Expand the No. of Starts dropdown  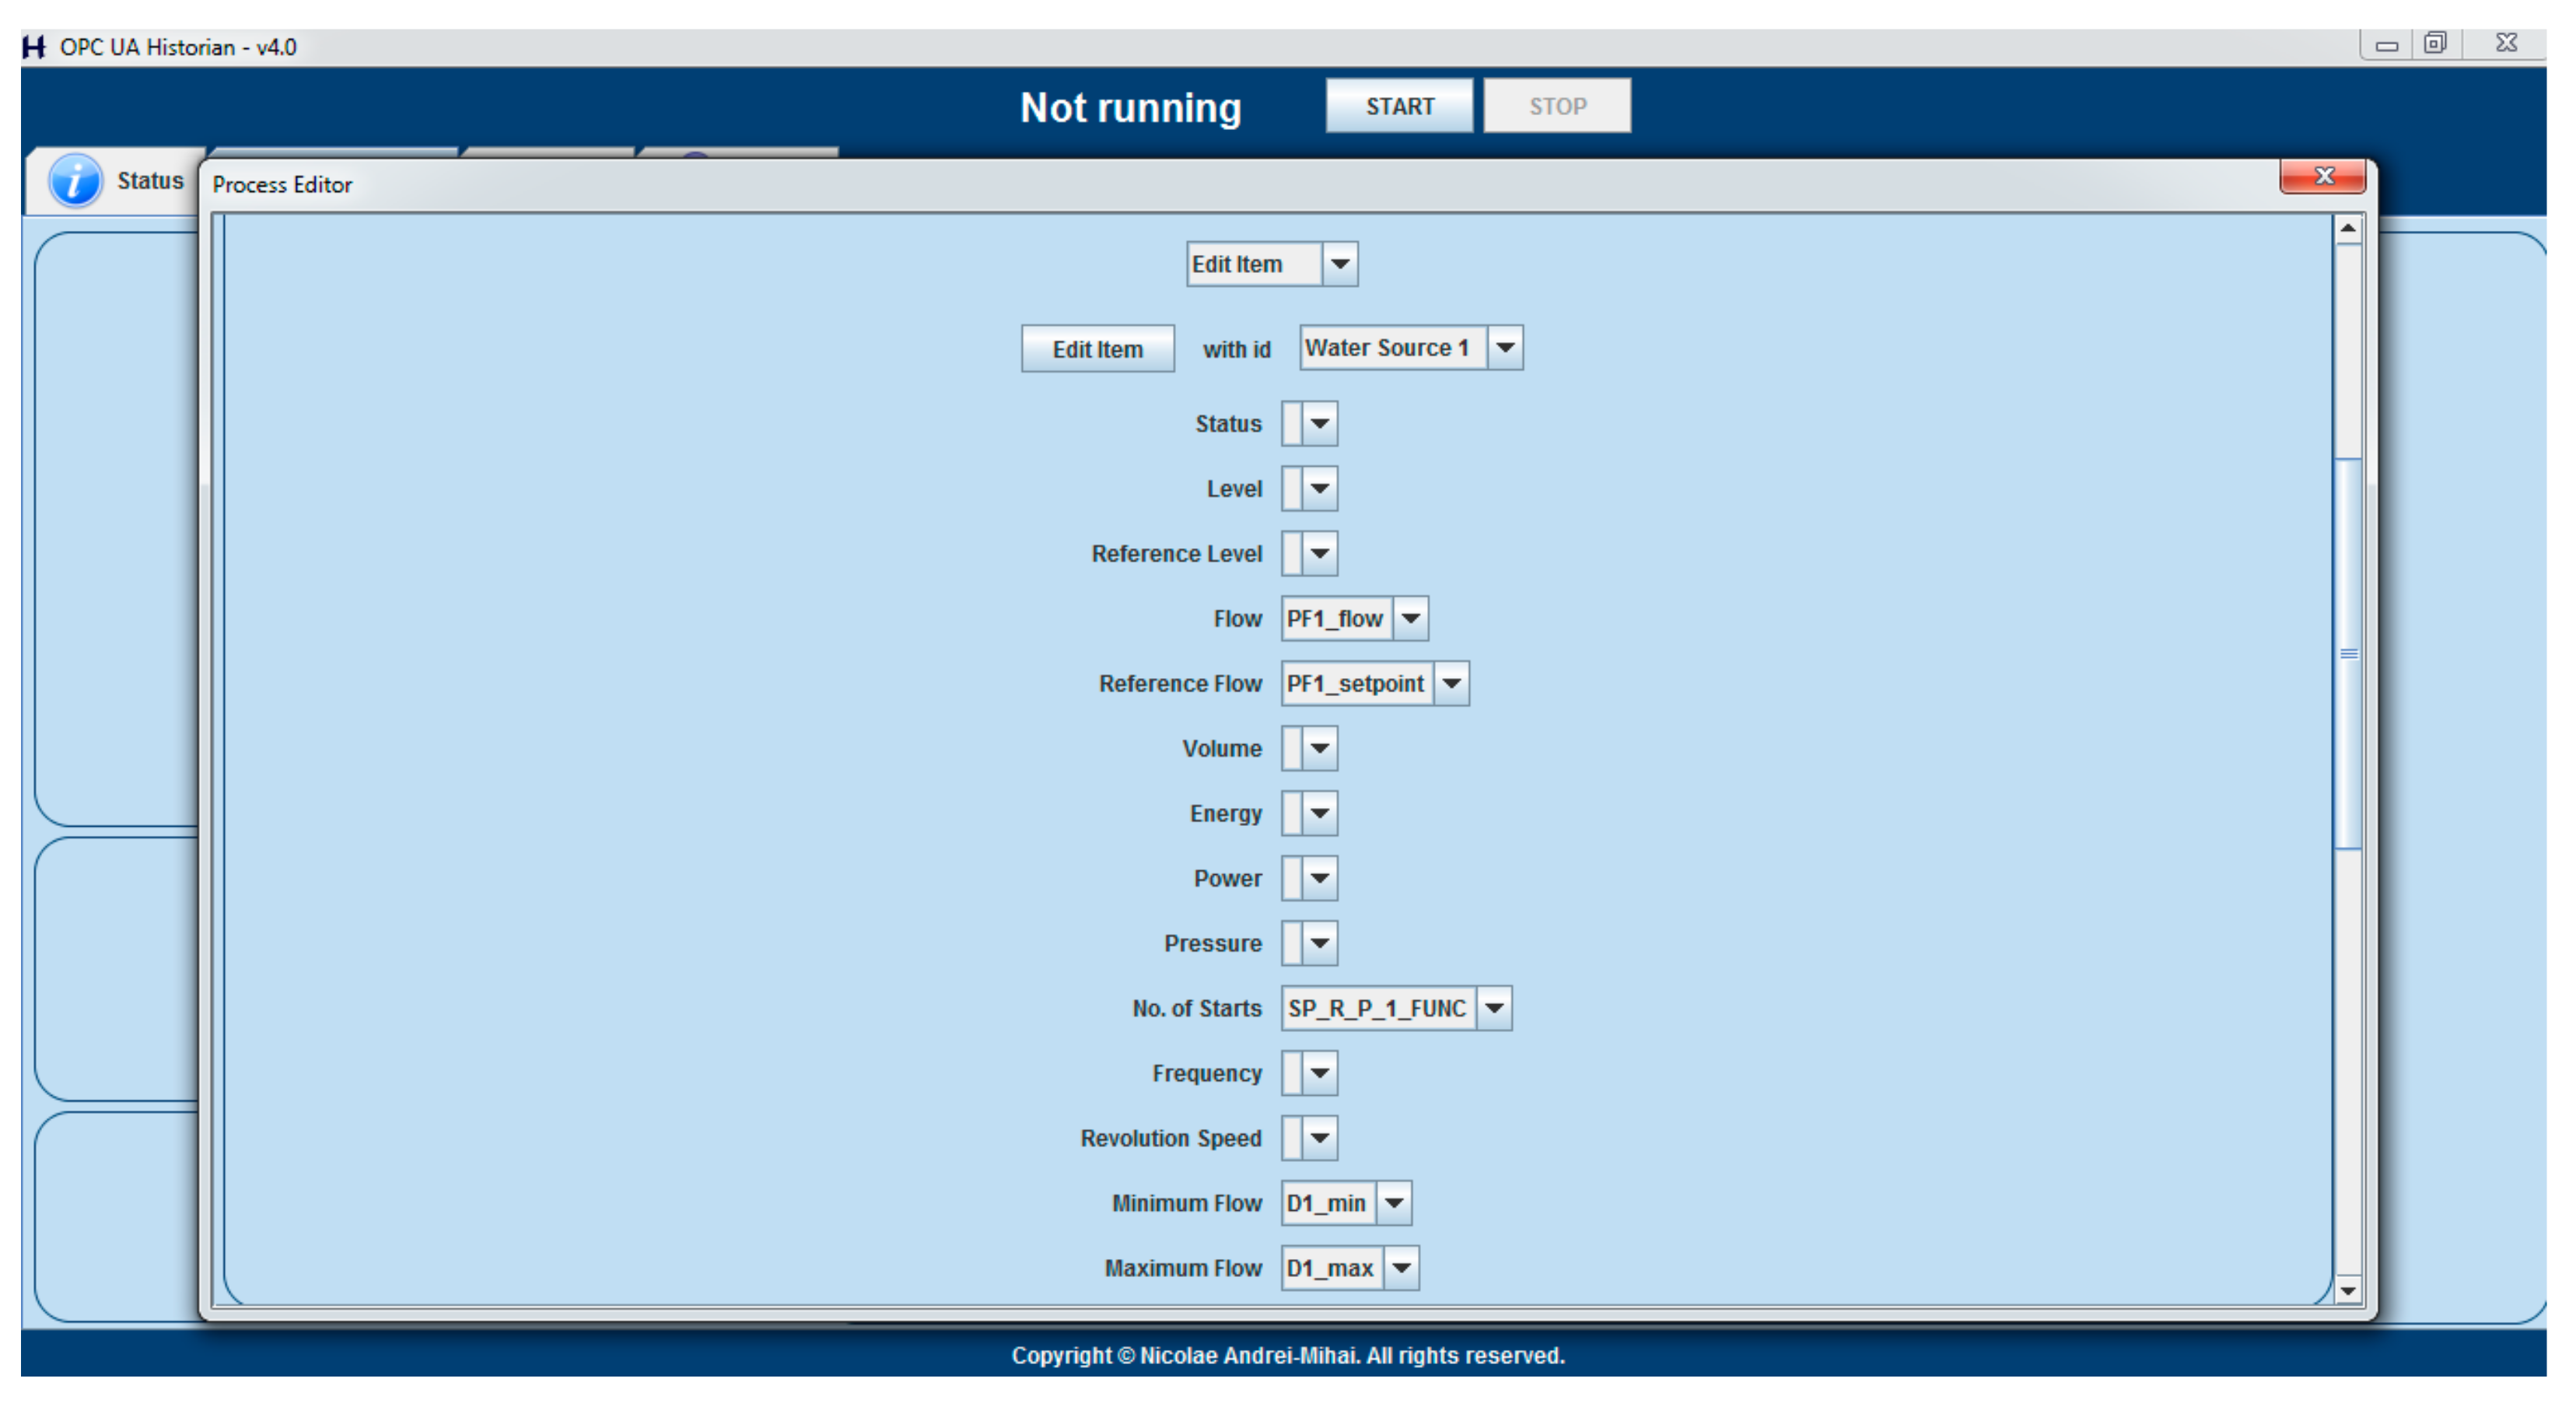pyautogui.click(x=1493, y=1008)
